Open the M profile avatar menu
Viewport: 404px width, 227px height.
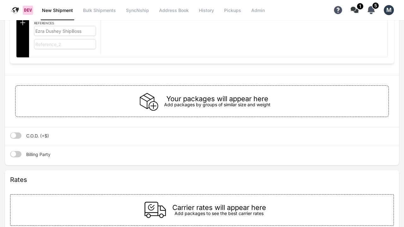pos(389,10)
